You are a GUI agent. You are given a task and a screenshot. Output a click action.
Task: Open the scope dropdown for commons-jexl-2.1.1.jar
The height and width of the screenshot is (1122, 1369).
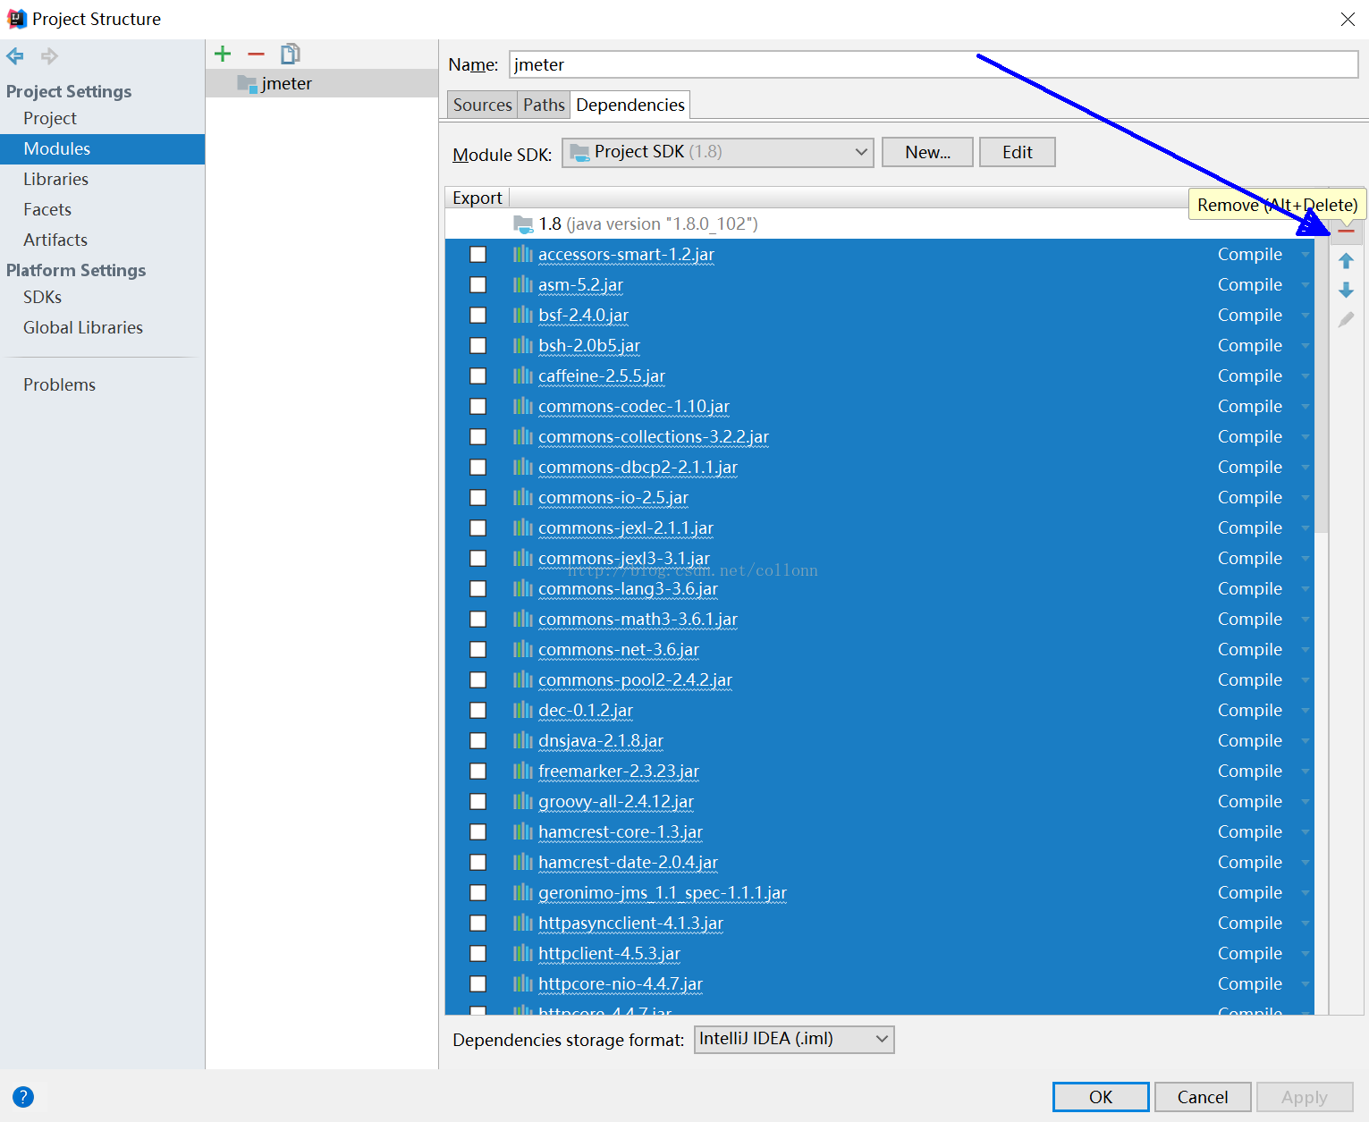pos(1305,528)
